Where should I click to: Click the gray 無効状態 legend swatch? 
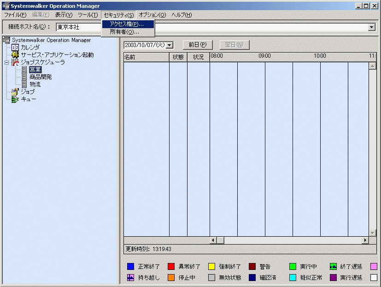point(211,277)
